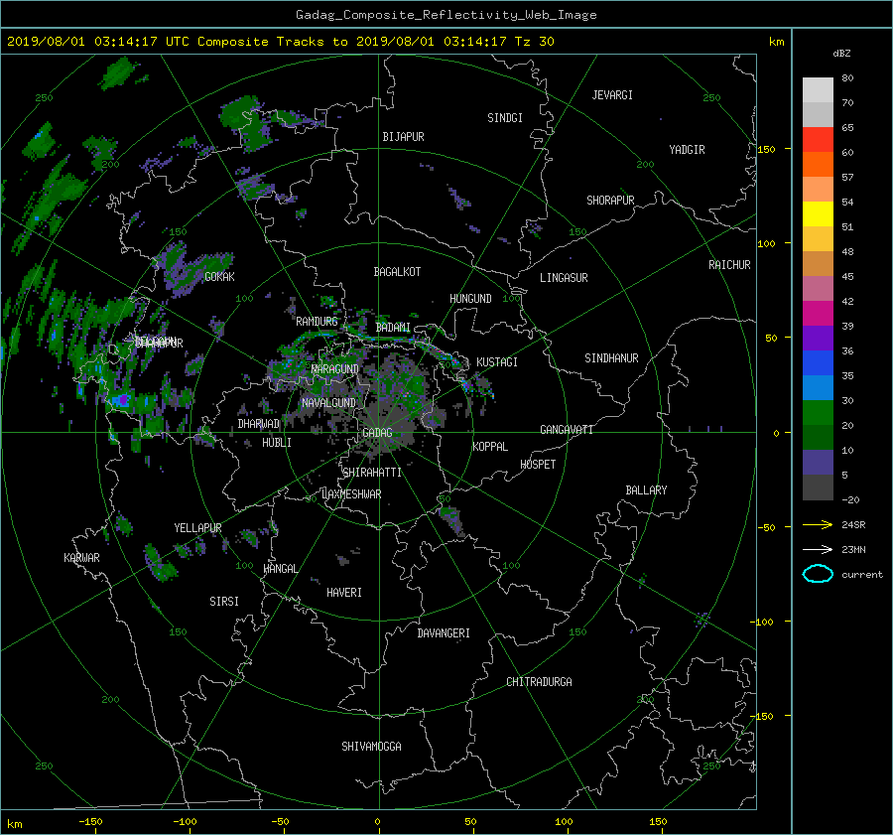Click the HUBLI city label

click(x=277, y=442)
